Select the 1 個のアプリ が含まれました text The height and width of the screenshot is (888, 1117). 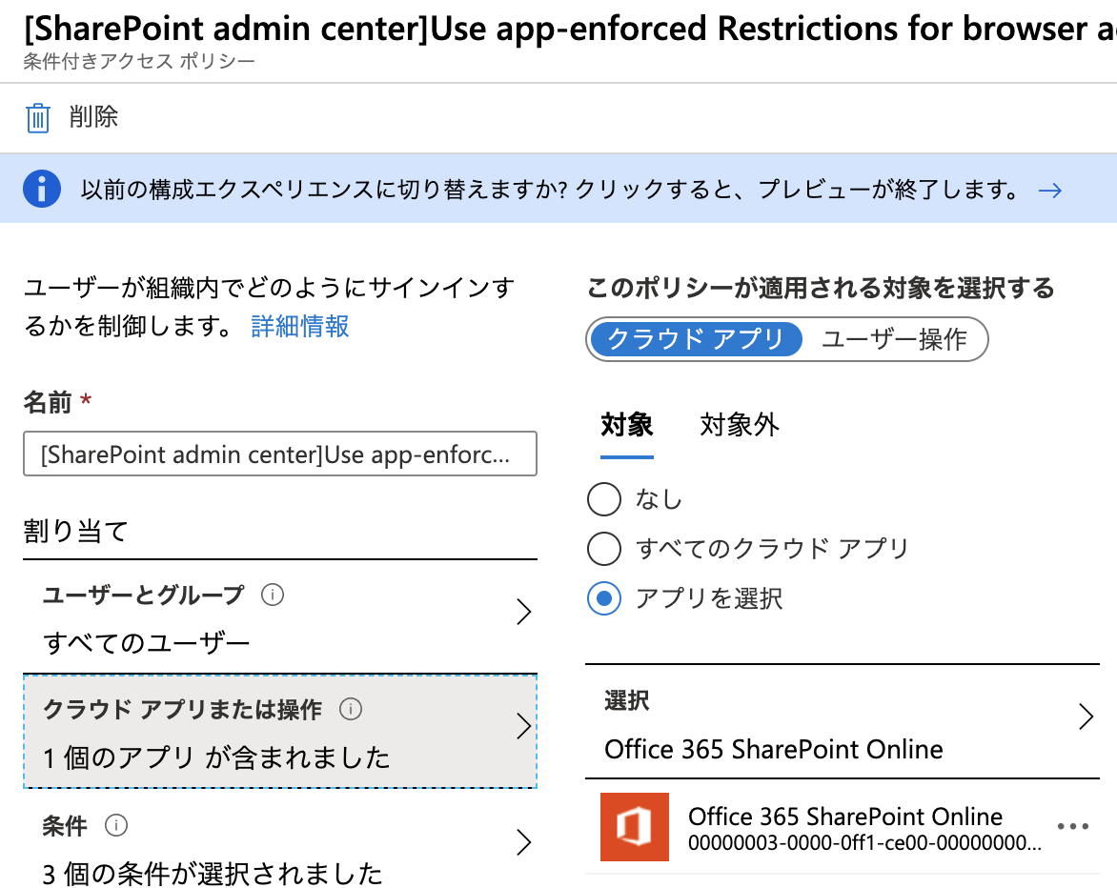click(216, 757)
